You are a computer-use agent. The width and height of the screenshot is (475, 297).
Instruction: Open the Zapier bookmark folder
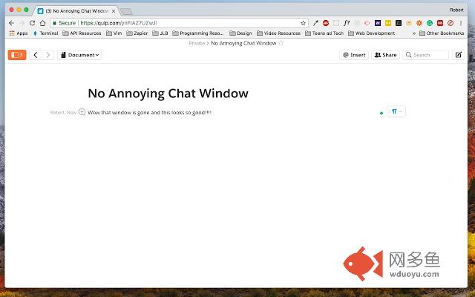(137, 33)
